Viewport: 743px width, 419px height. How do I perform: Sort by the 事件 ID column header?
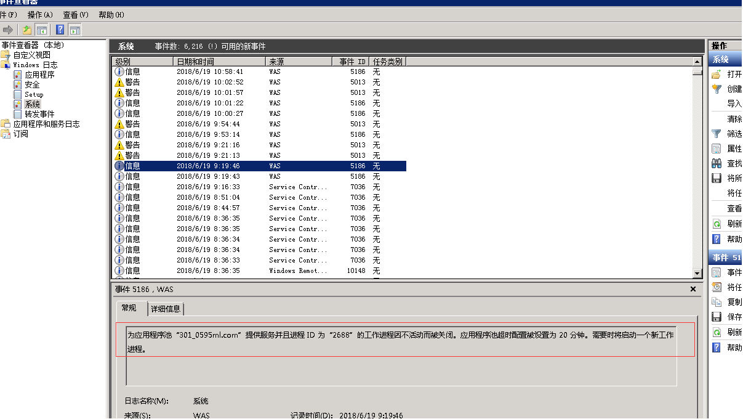coord(352,62)
